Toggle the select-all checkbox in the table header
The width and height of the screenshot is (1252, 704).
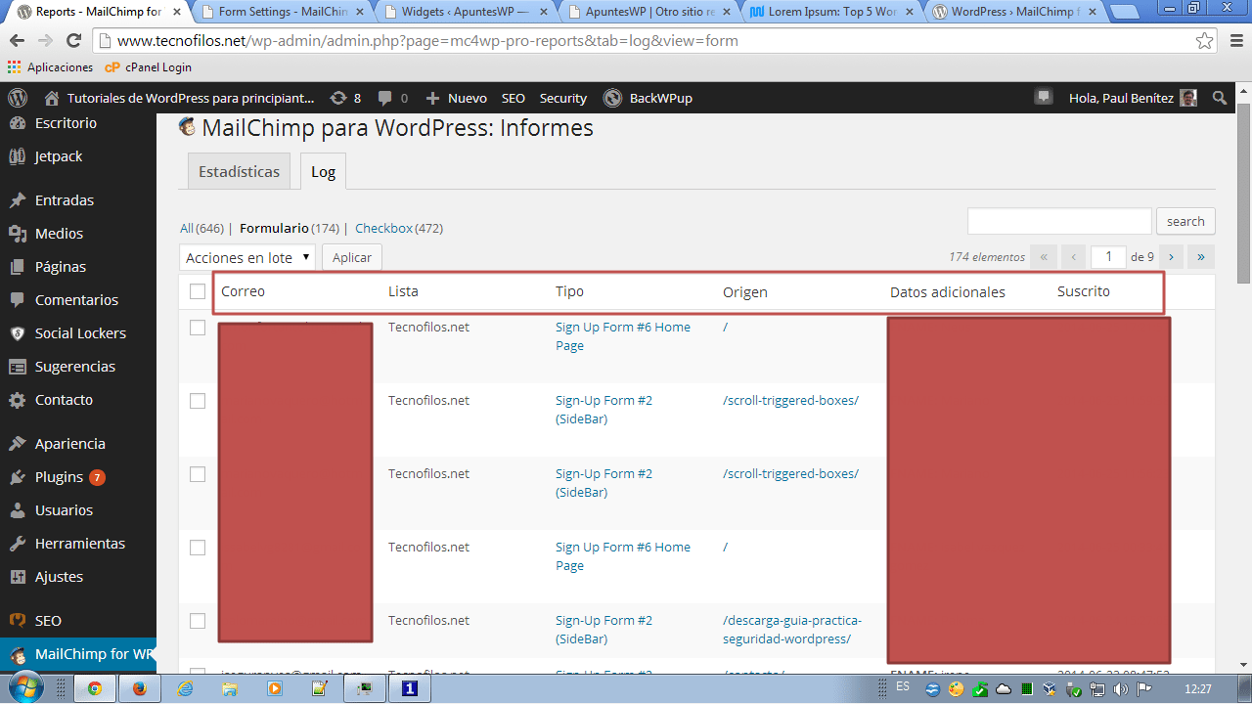coord(198,291)
